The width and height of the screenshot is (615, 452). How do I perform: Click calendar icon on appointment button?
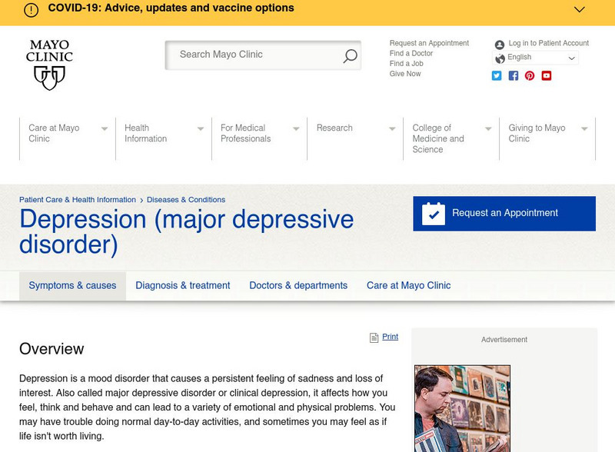[x=434, y=214]
